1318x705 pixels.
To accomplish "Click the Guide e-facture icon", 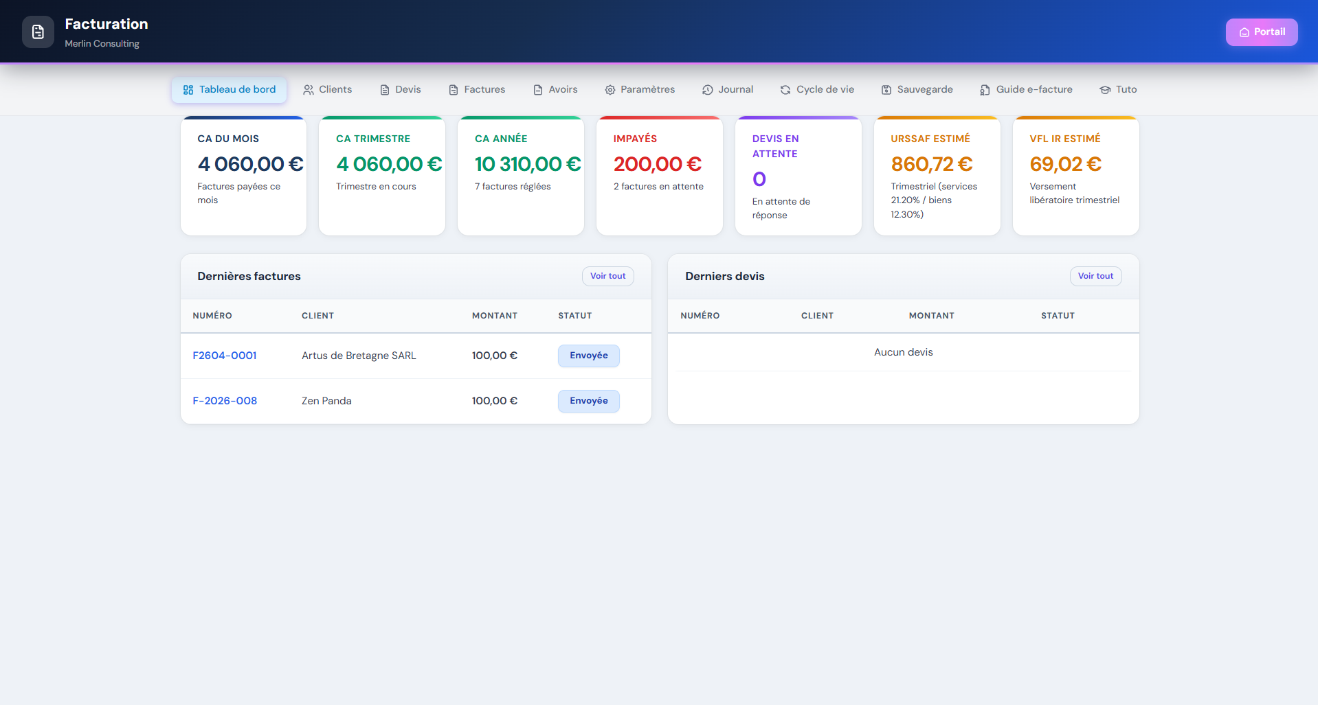I will click(985, 90).
